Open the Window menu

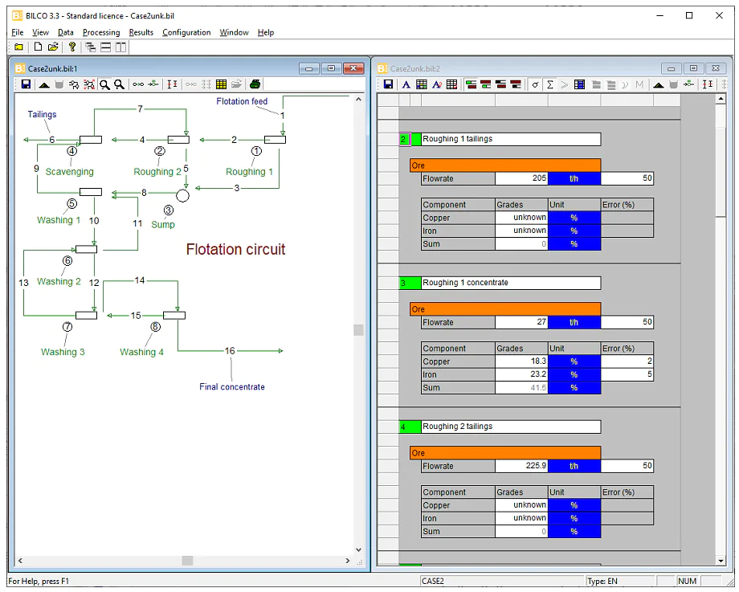(235, 32)
